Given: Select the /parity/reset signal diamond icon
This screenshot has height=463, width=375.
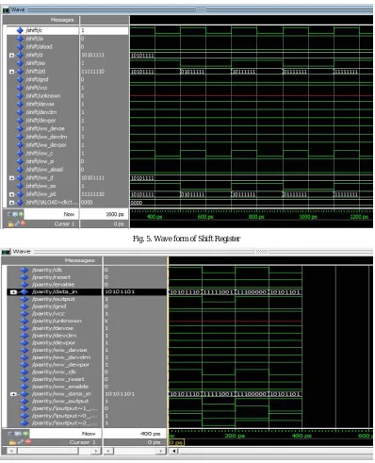Looking at the screenshot, I should point(24,277).
